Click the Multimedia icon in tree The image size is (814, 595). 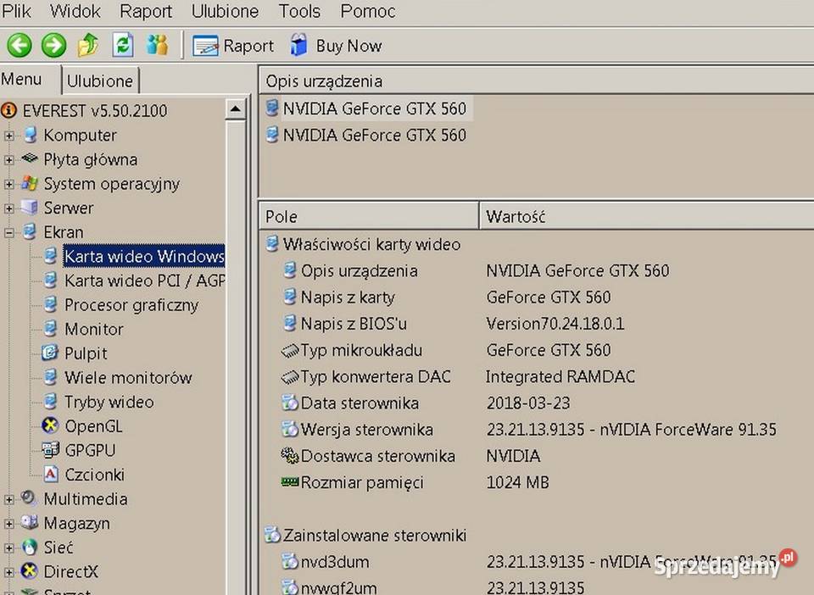point(30,498)
